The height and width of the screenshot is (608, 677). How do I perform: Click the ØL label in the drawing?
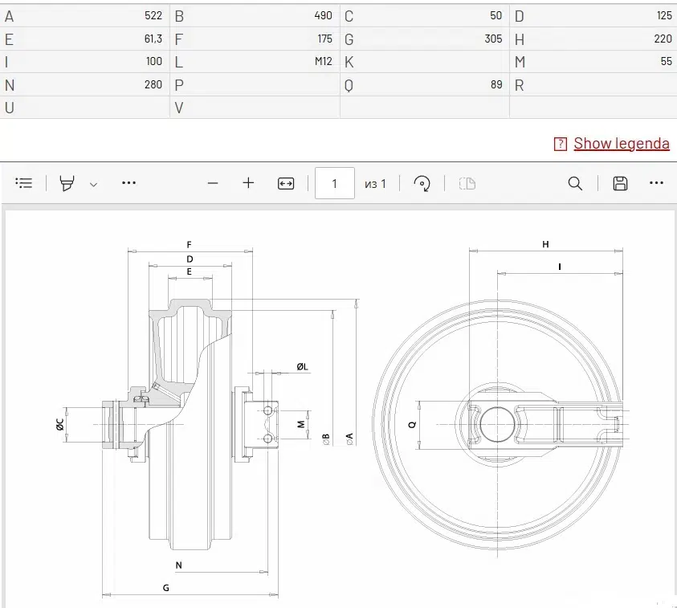pos(302,366)
